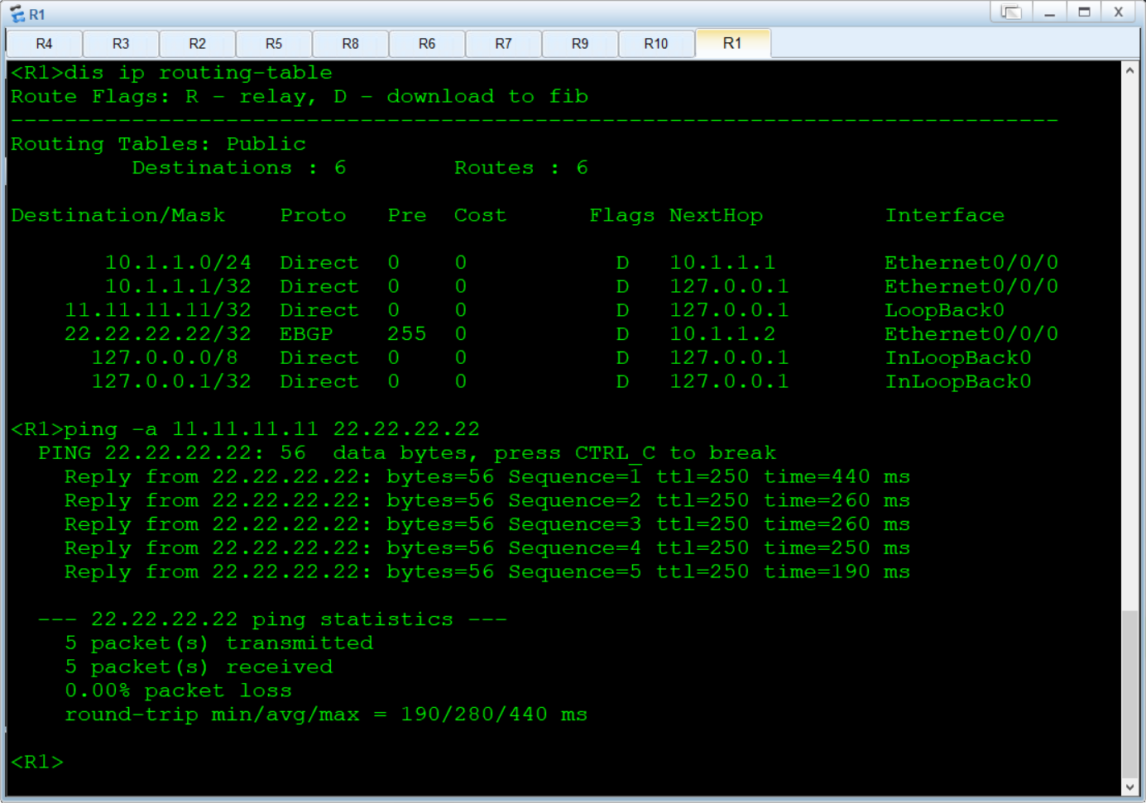The width and height of the screenshot is (1146, 803).
Task: Click the scrollbar up arrow
Action: 1130,71
